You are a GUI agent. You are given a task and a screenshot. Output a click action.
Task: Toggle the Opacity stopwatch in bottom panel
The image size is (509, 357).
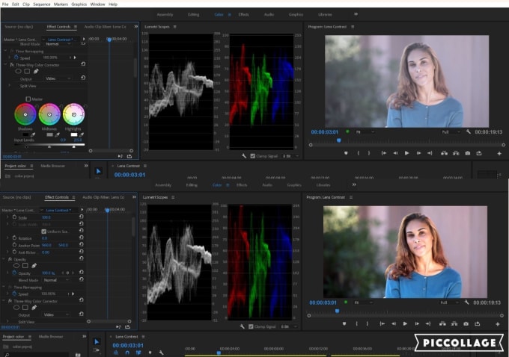pyautogui.click(x=14, y=273)
